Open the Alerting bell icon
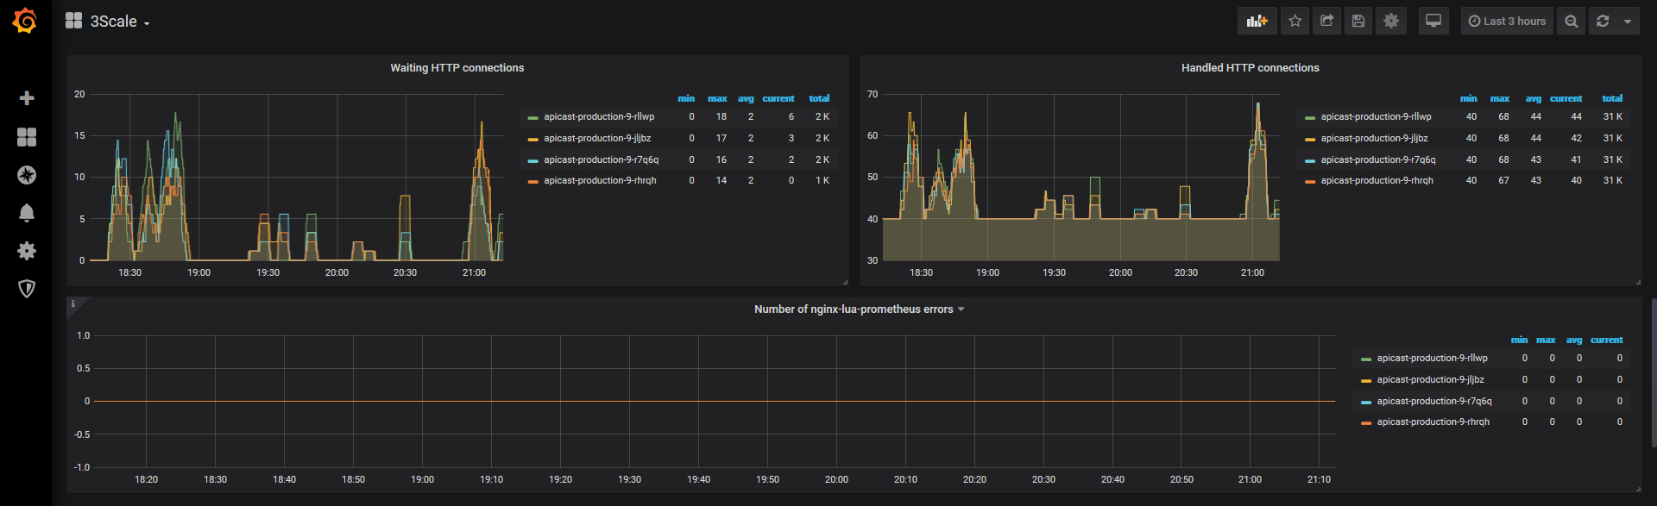The image size is (1657, 506). 27,213
